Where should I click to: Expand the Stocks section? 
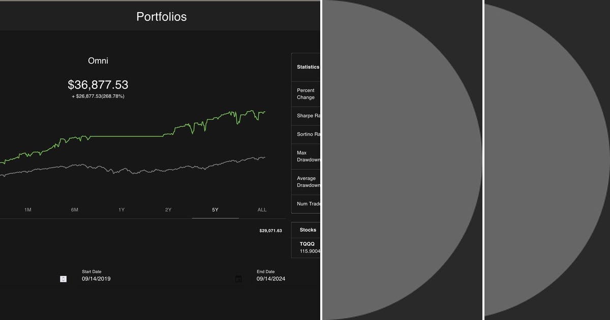307,230
